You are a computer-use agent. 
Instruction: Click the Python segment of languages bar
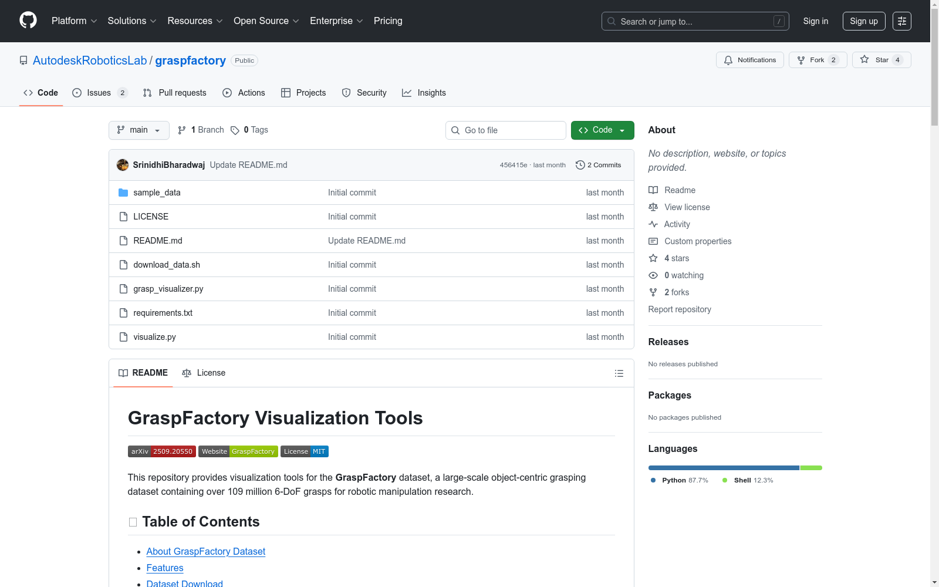pos(724,468)
